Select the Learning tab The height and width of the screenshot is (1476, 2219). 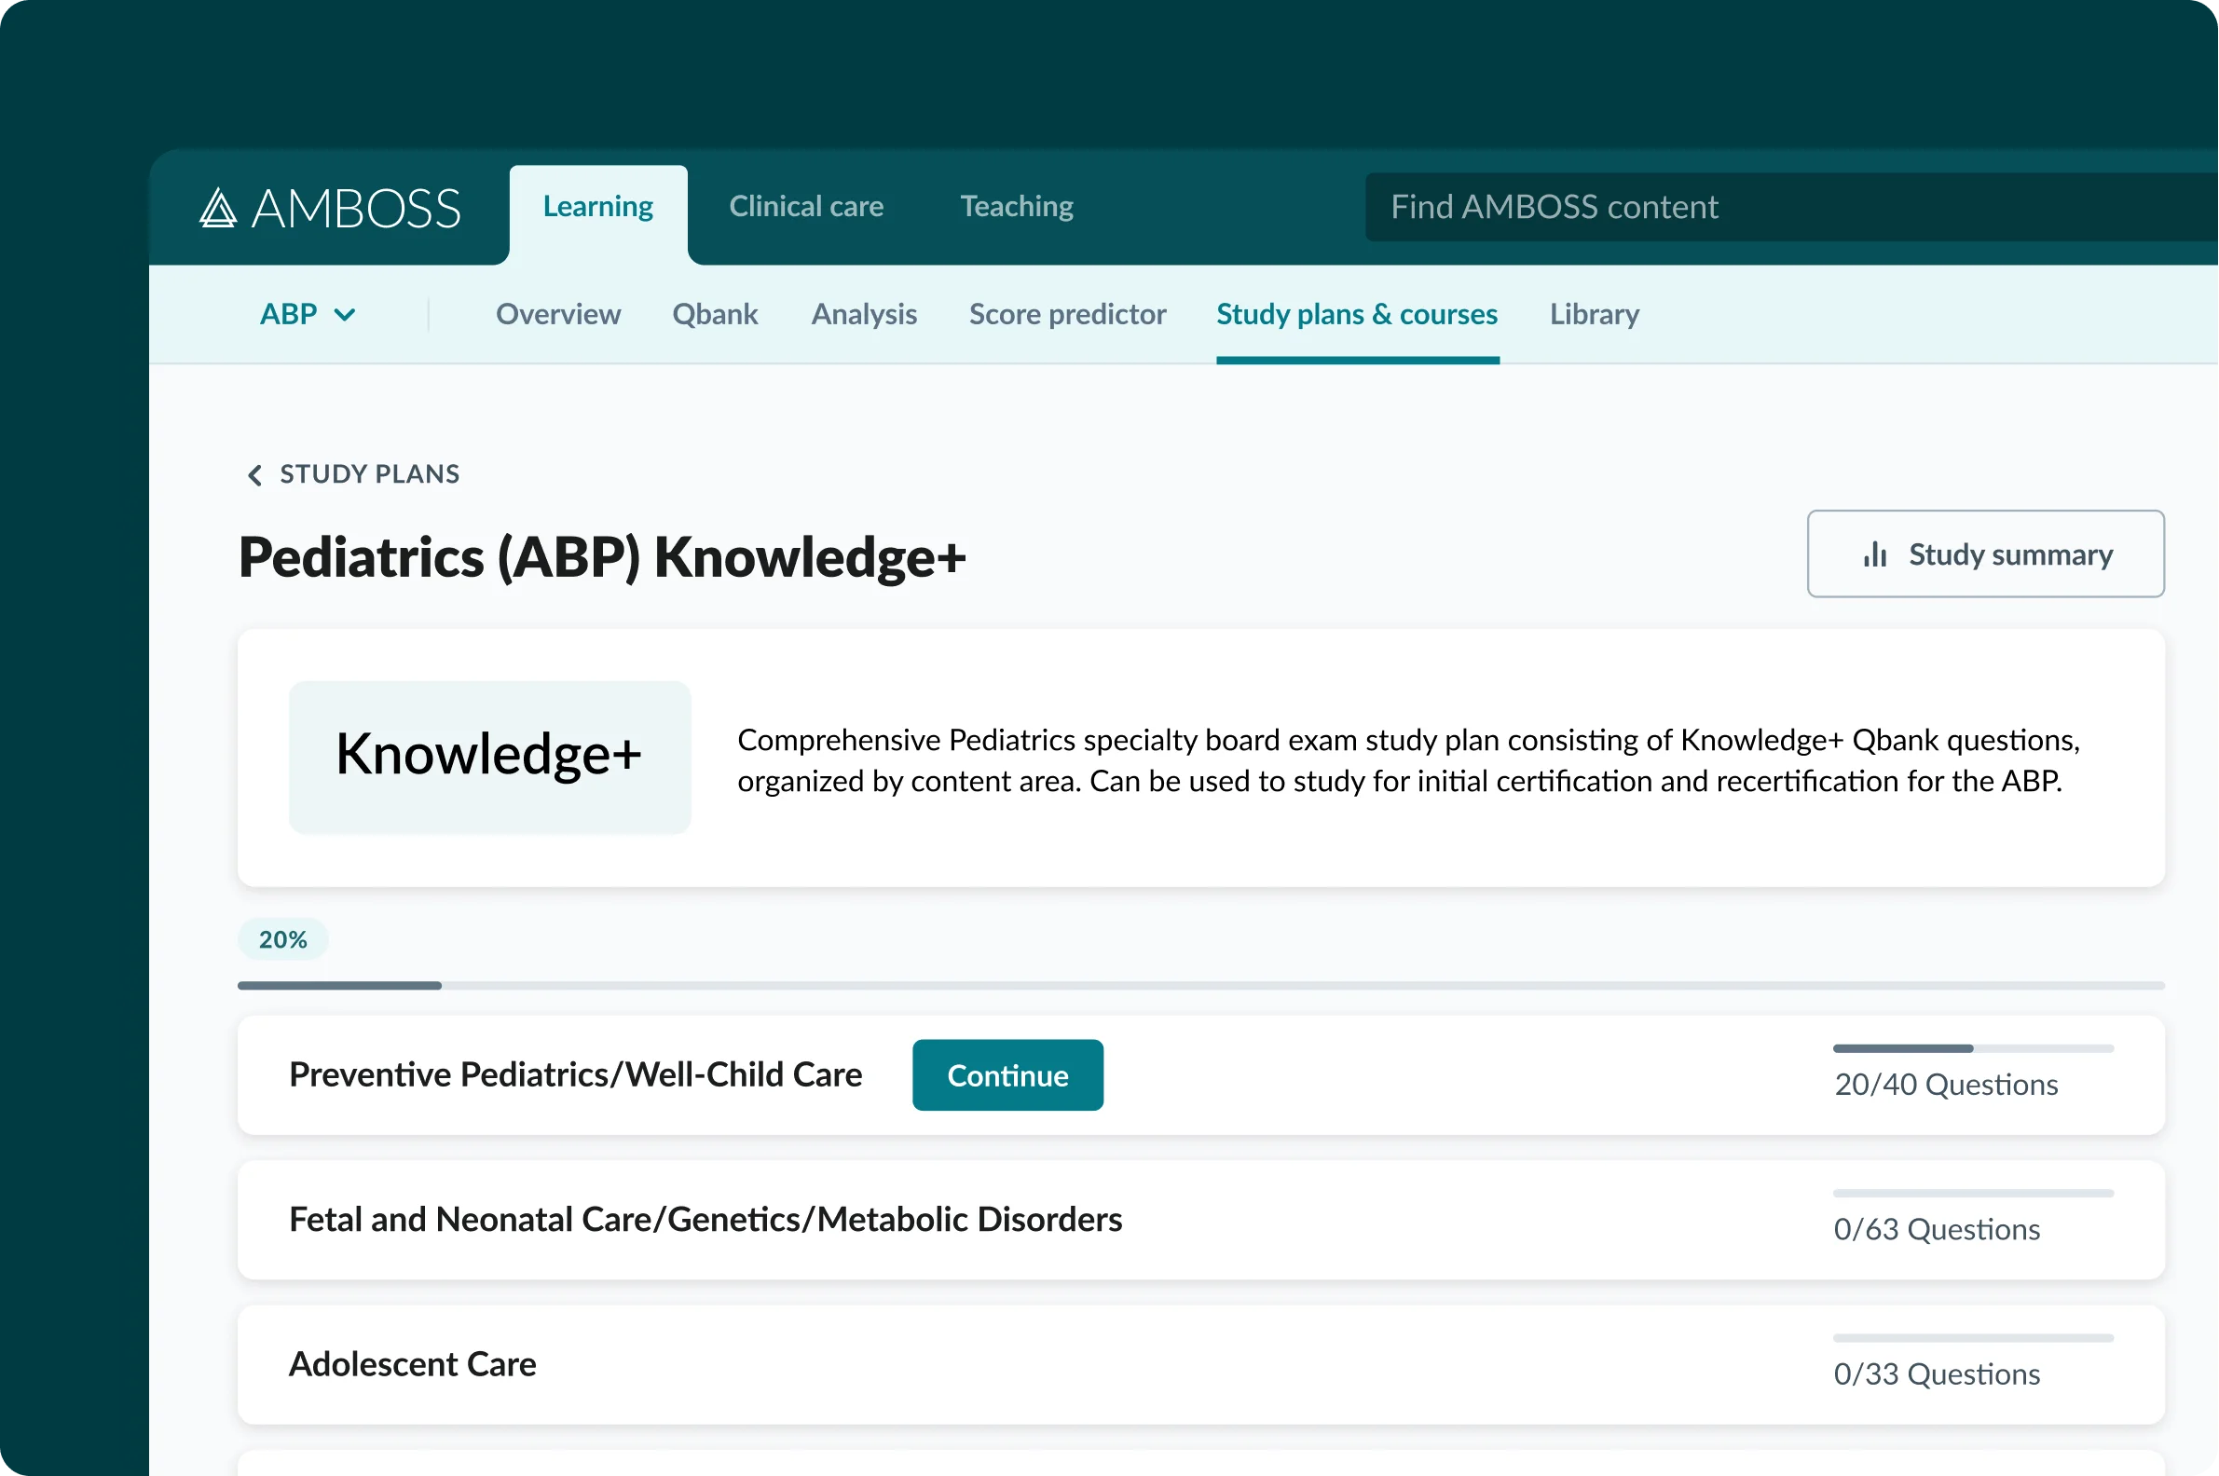[x=597, y=206]
